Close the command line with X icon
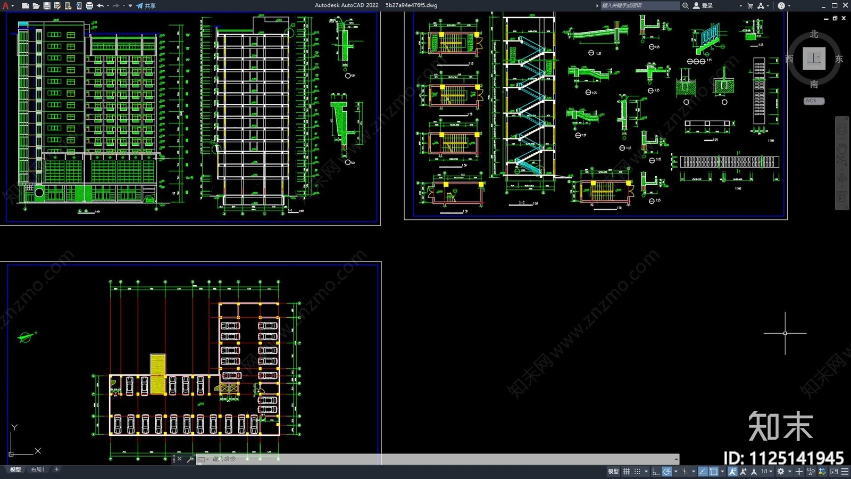851x479 pixels. [x=180, y=459]
